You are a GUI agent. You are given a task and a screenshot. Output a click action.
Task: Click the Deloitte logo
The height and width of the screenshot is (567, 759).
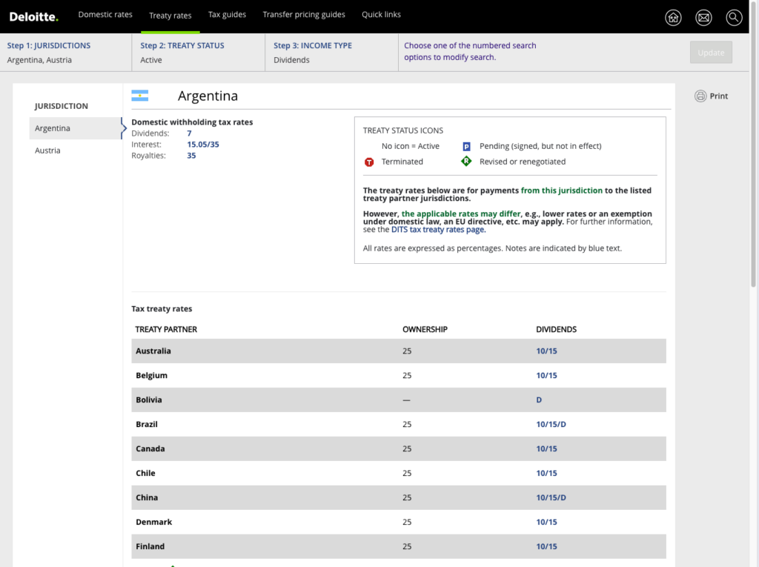[34, 16]
